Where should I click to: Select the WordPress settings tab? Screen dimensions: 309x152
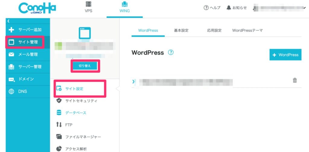[148, 30]
